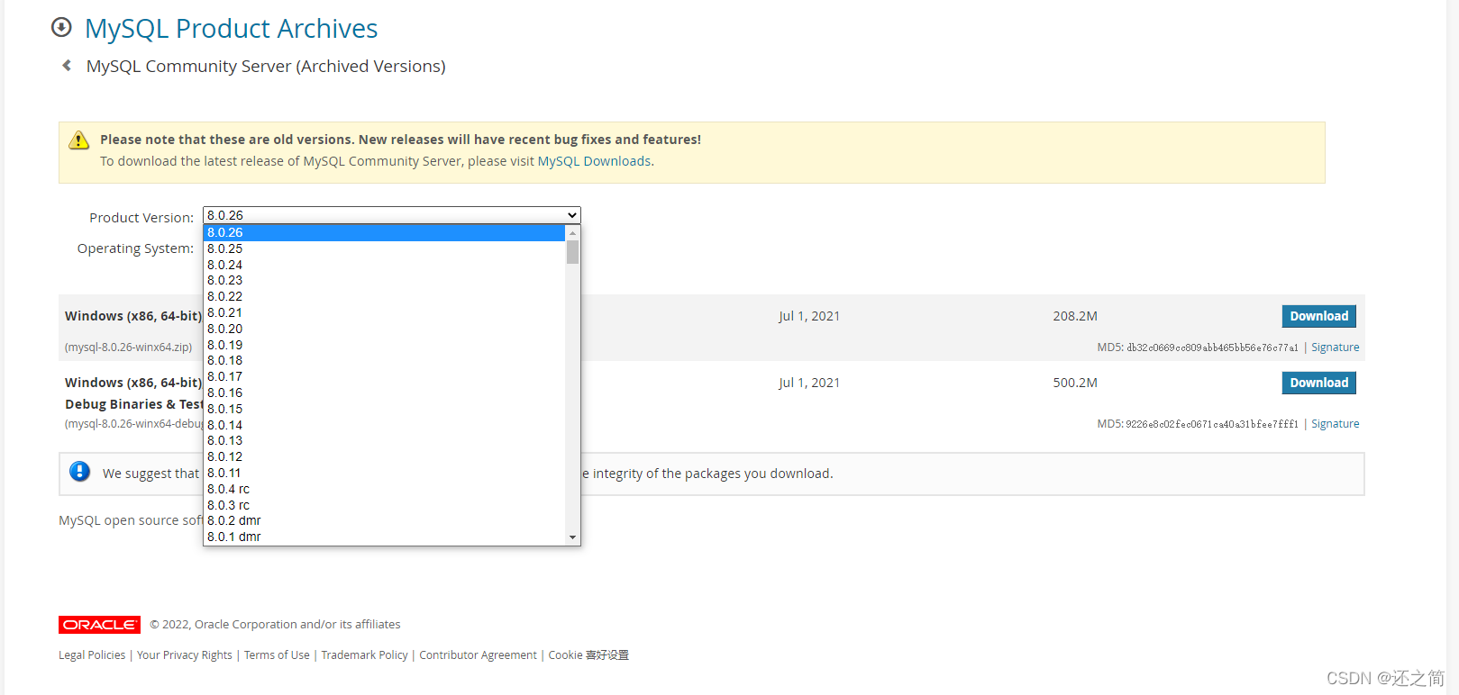Select version 8.0.26 in list
1459x695 pixels.
[385, 232]
